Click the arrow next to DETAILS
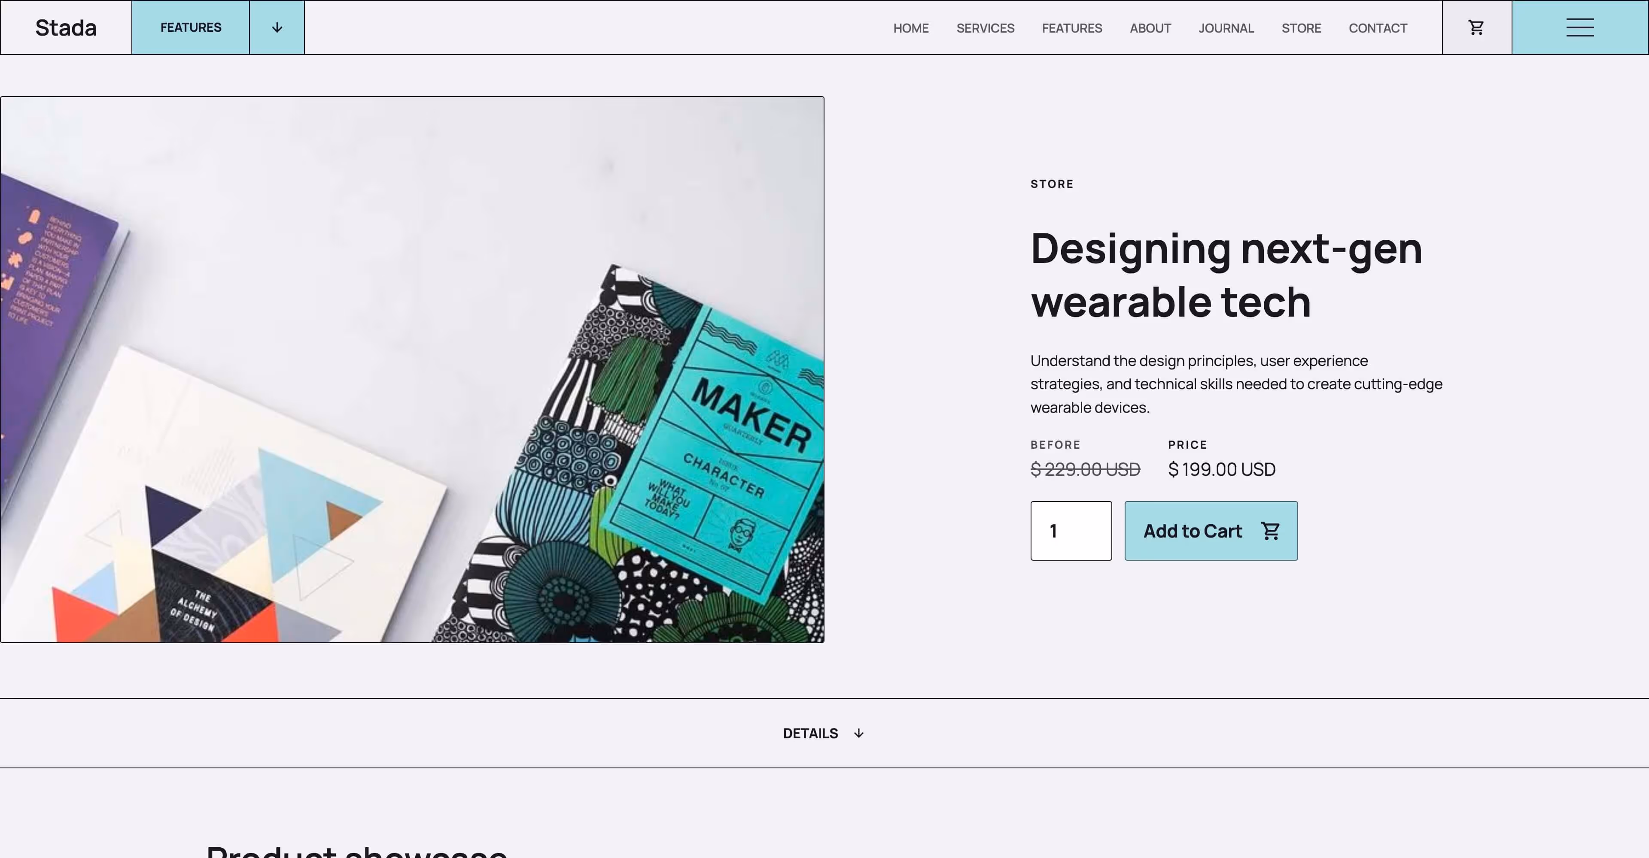This screenshot has height=858, width=1649. pyautogui.click(x=858, y=733)
